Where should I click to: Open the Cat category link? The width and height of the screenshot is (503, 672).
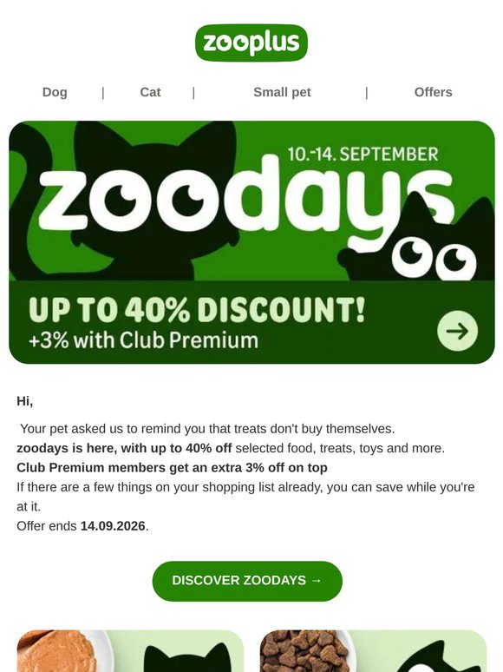[150, 92]
